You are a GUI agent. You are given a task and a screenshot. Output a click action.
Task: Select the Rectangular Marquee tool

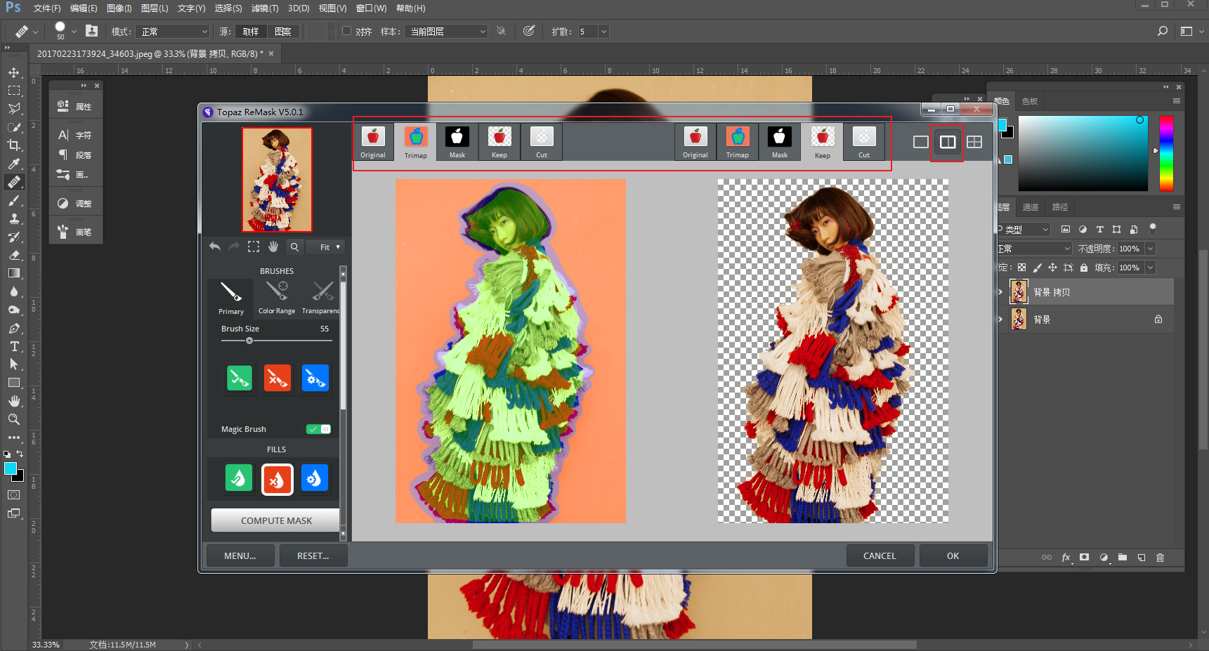(14, 91)
